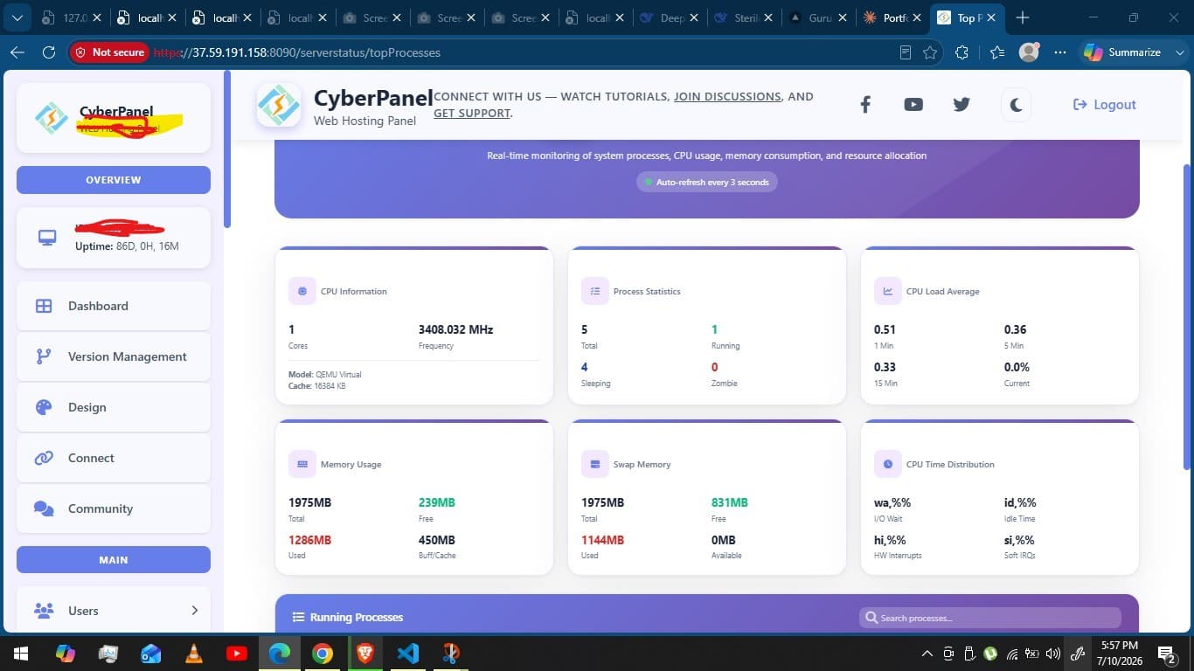Click the Process Statistics card icon

[595, 291]
